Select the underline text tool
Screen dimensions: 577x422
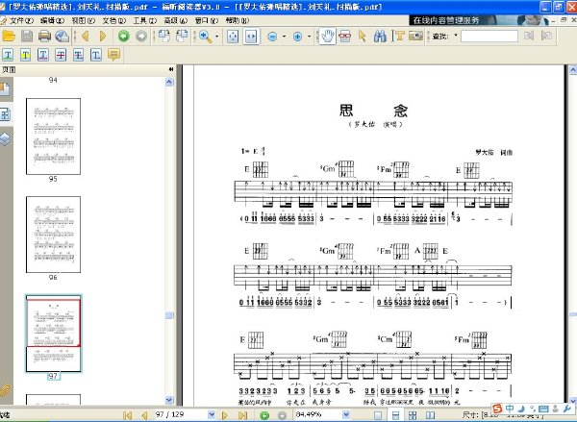click(x=43, y=55)
